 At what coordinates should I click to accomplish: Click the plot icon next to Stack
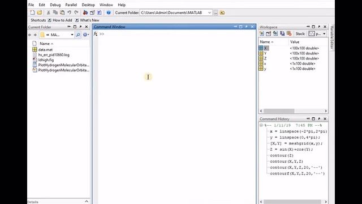tap(312, 34)
